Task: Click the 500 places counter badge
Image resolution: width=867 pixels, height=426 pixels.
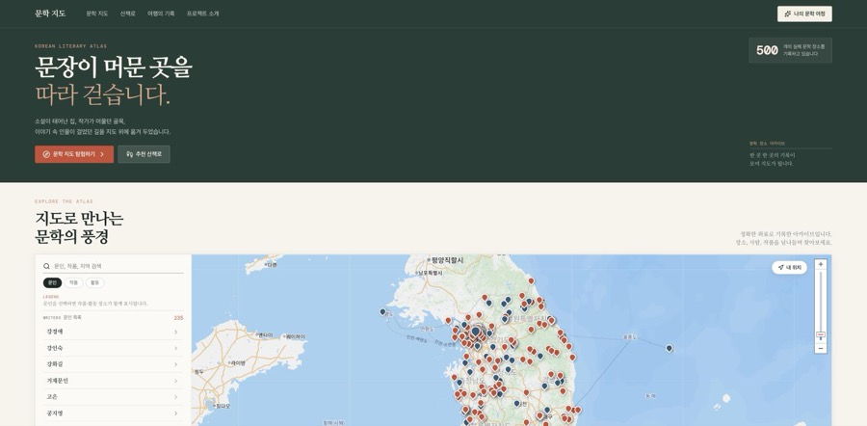Action: [790, 50]
